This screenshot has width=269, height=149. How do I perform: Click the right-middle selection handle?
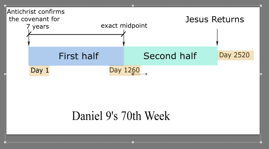pos(261,74)
